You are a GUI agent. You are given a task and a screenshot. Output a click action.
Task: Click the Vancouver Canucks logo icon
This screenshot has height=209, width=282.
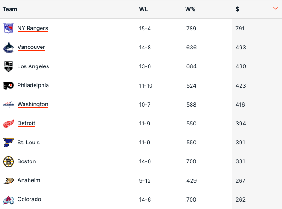pos(9,48)
